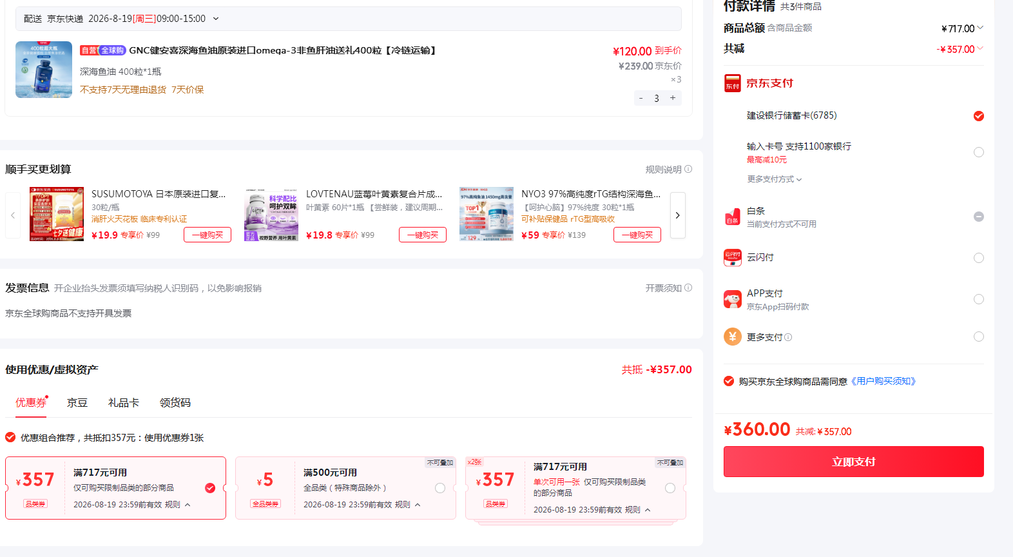Click 一键购买 for SUSUMOTOYA product
Viewport: 1013px width, 557px height.
click(207, 235)
